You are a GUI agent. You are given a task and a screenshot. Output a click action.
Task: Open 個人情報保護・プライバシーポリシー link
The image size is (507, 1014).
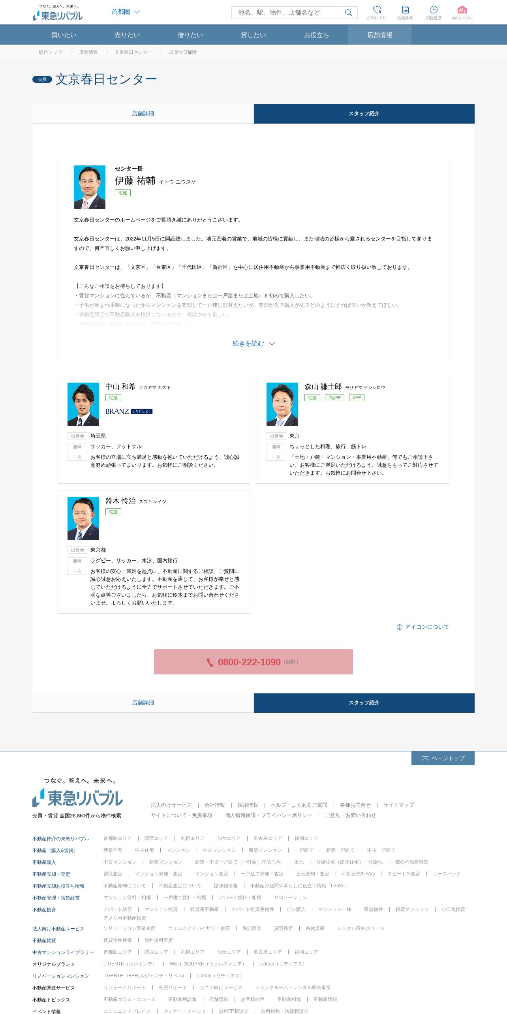tap(269, 815)
